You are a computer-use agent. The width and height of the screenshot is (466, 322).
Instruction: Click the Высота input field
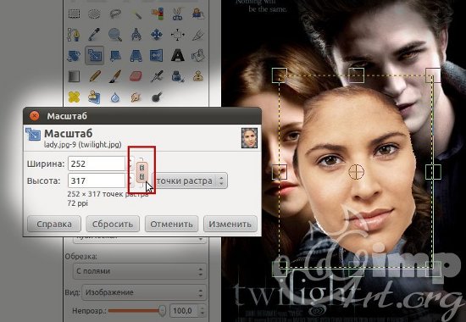[97, 180]
